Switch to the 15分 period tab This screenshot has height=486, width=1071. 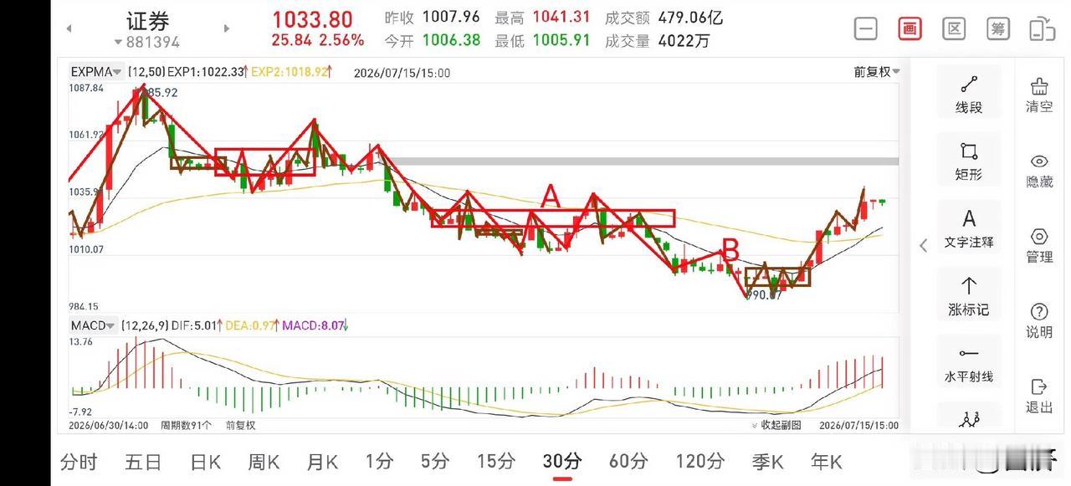[496, 461]
